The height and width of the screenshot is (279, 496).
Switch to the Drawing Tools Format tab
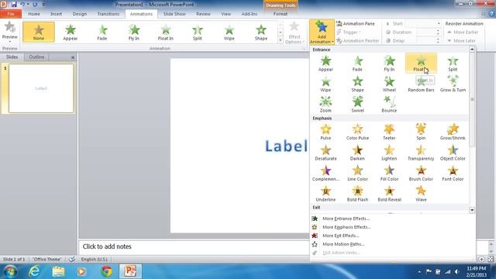point(281,14)
